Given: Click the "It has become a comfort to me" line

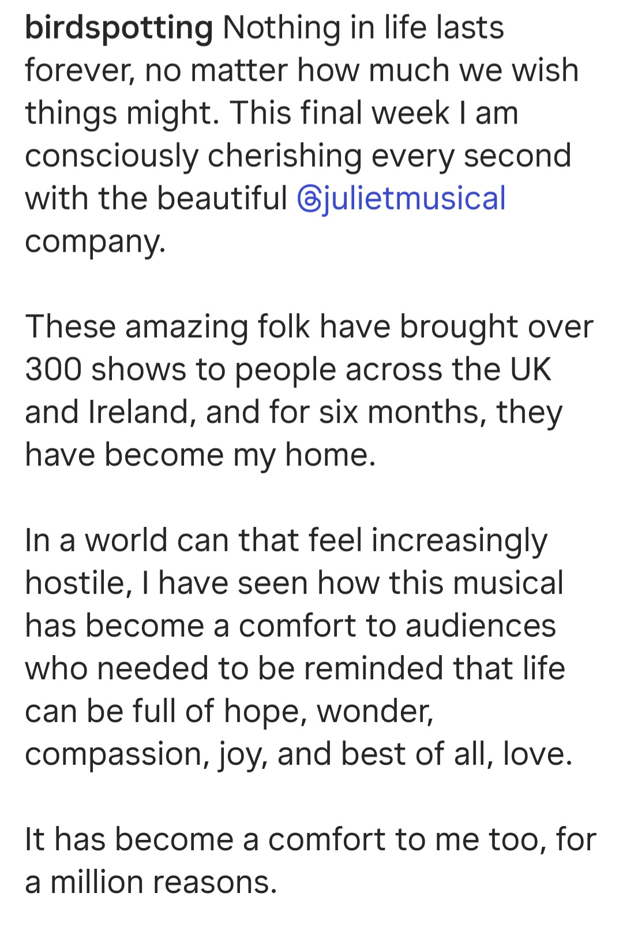Looking at the screenshot, I should (310, 840).
